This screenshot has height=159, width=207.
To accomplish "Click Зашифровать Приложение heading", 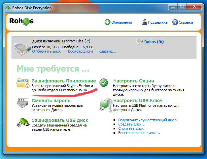I will click(64, 81).
